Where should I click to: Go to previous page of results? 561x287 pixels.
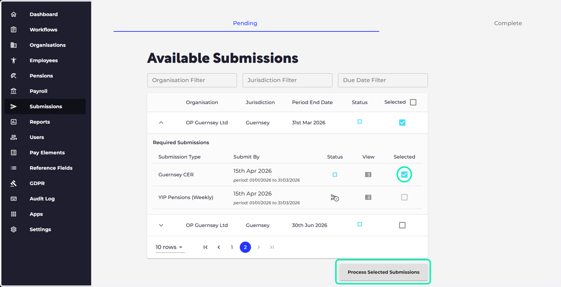tap(219, 247)
